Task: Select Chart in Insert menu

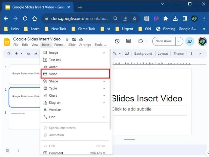Action: pos(75,95)
